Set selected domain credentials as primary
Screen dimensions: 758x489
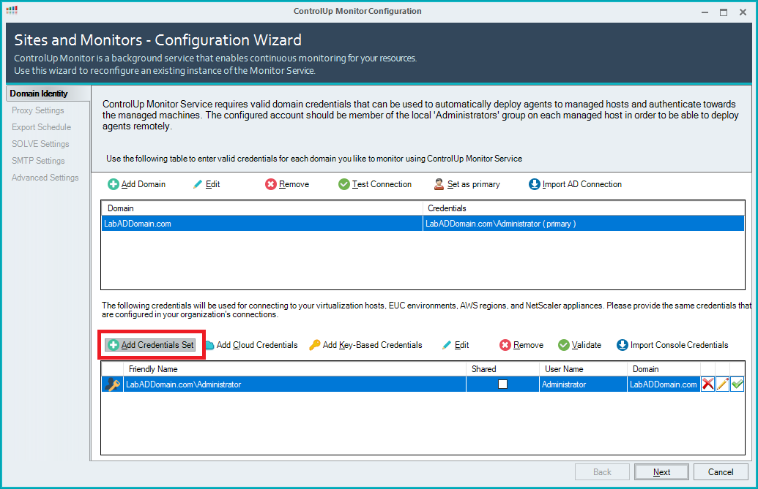click(467, 184)
